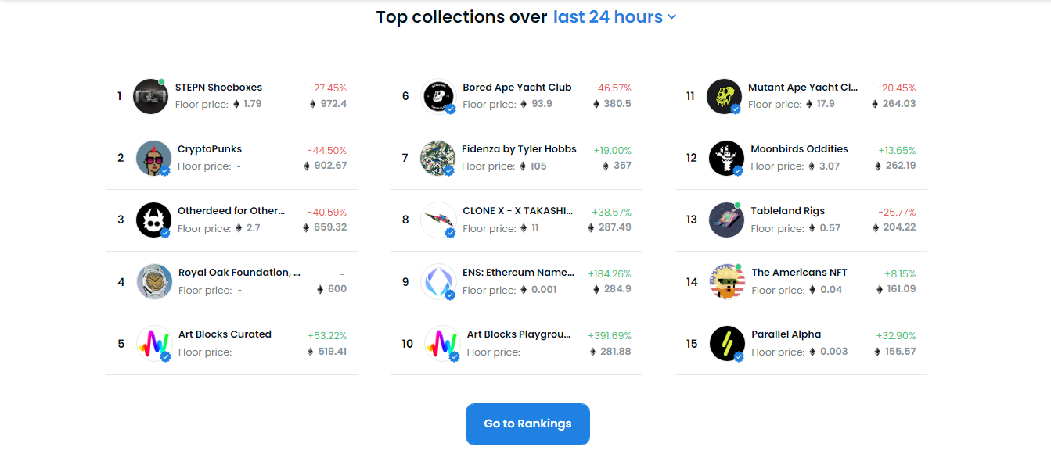Click the Tableland Rigs collection name

[788, 211]
